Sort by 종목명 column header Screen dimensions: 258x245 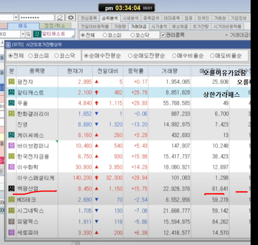37,71
